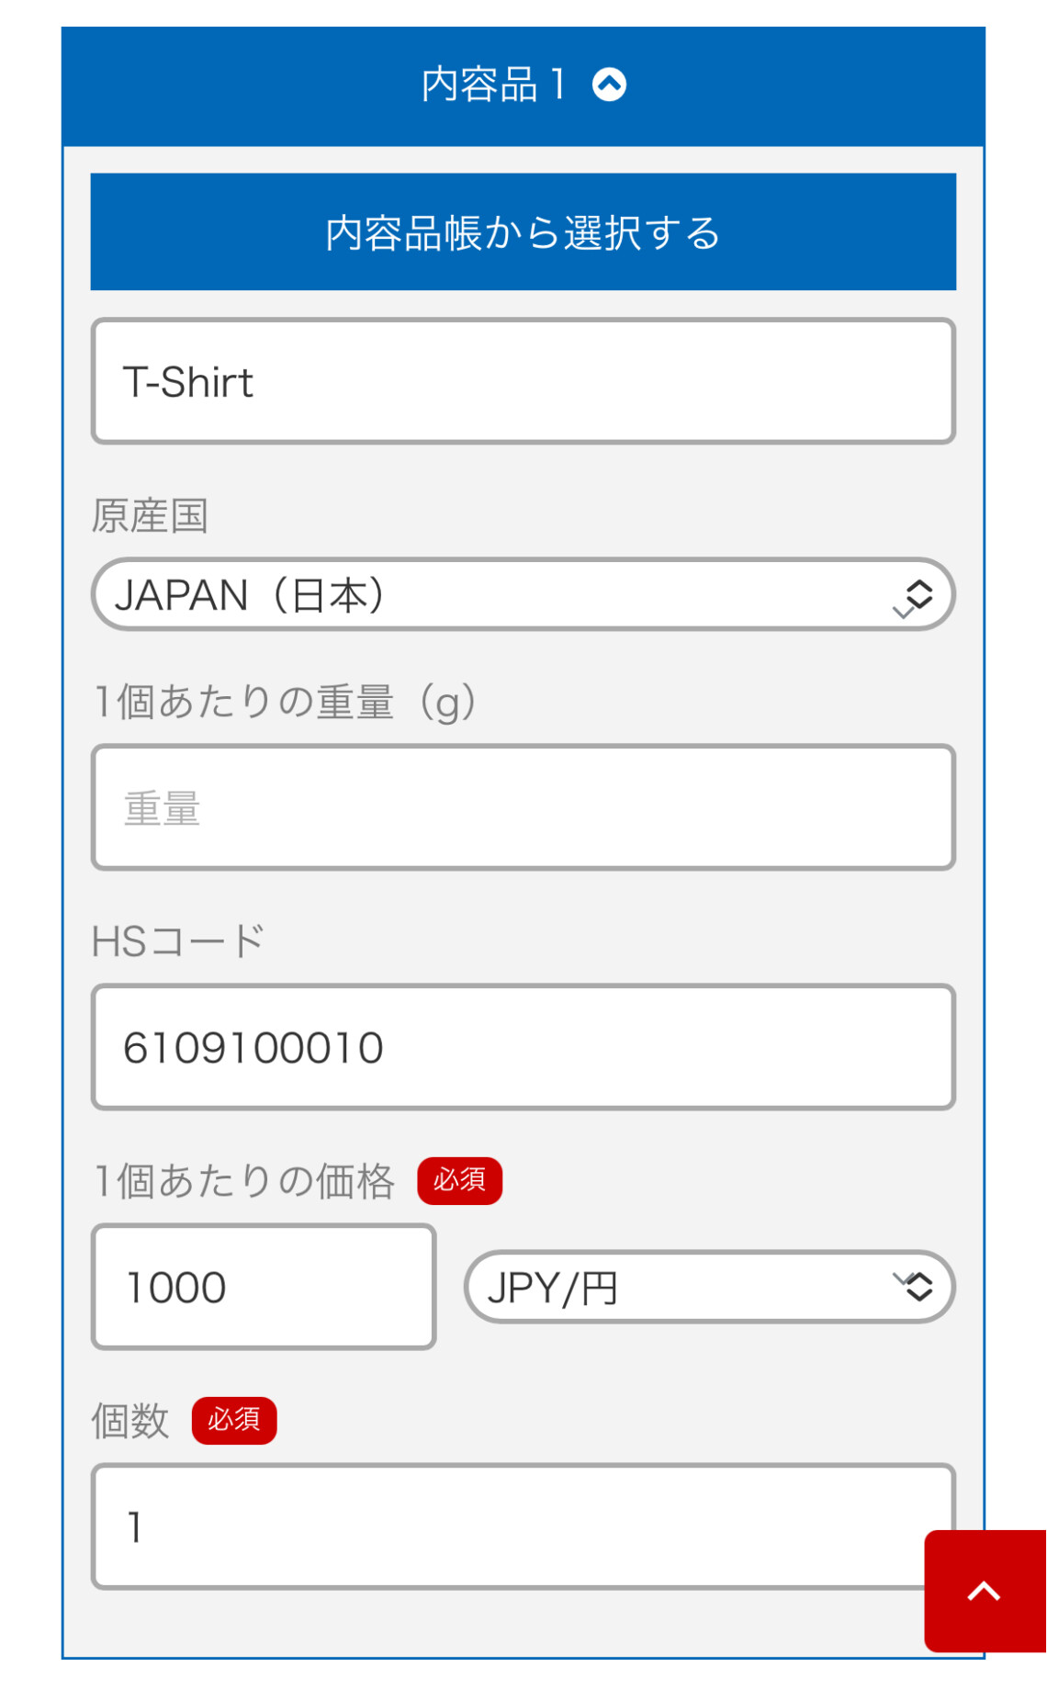Screen dimensions: 1047x1689
Task: Open the JAPAN（日本） country dropdown
Action: 523,594
